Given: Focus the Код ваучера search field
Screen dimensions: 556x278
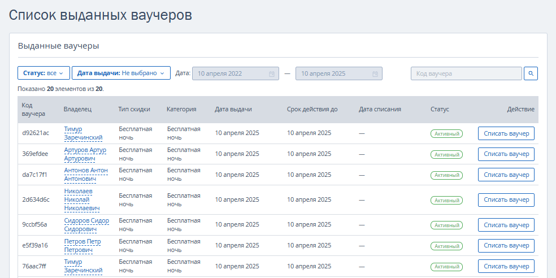Looking at the screenshot, I should tap(466, 73).
